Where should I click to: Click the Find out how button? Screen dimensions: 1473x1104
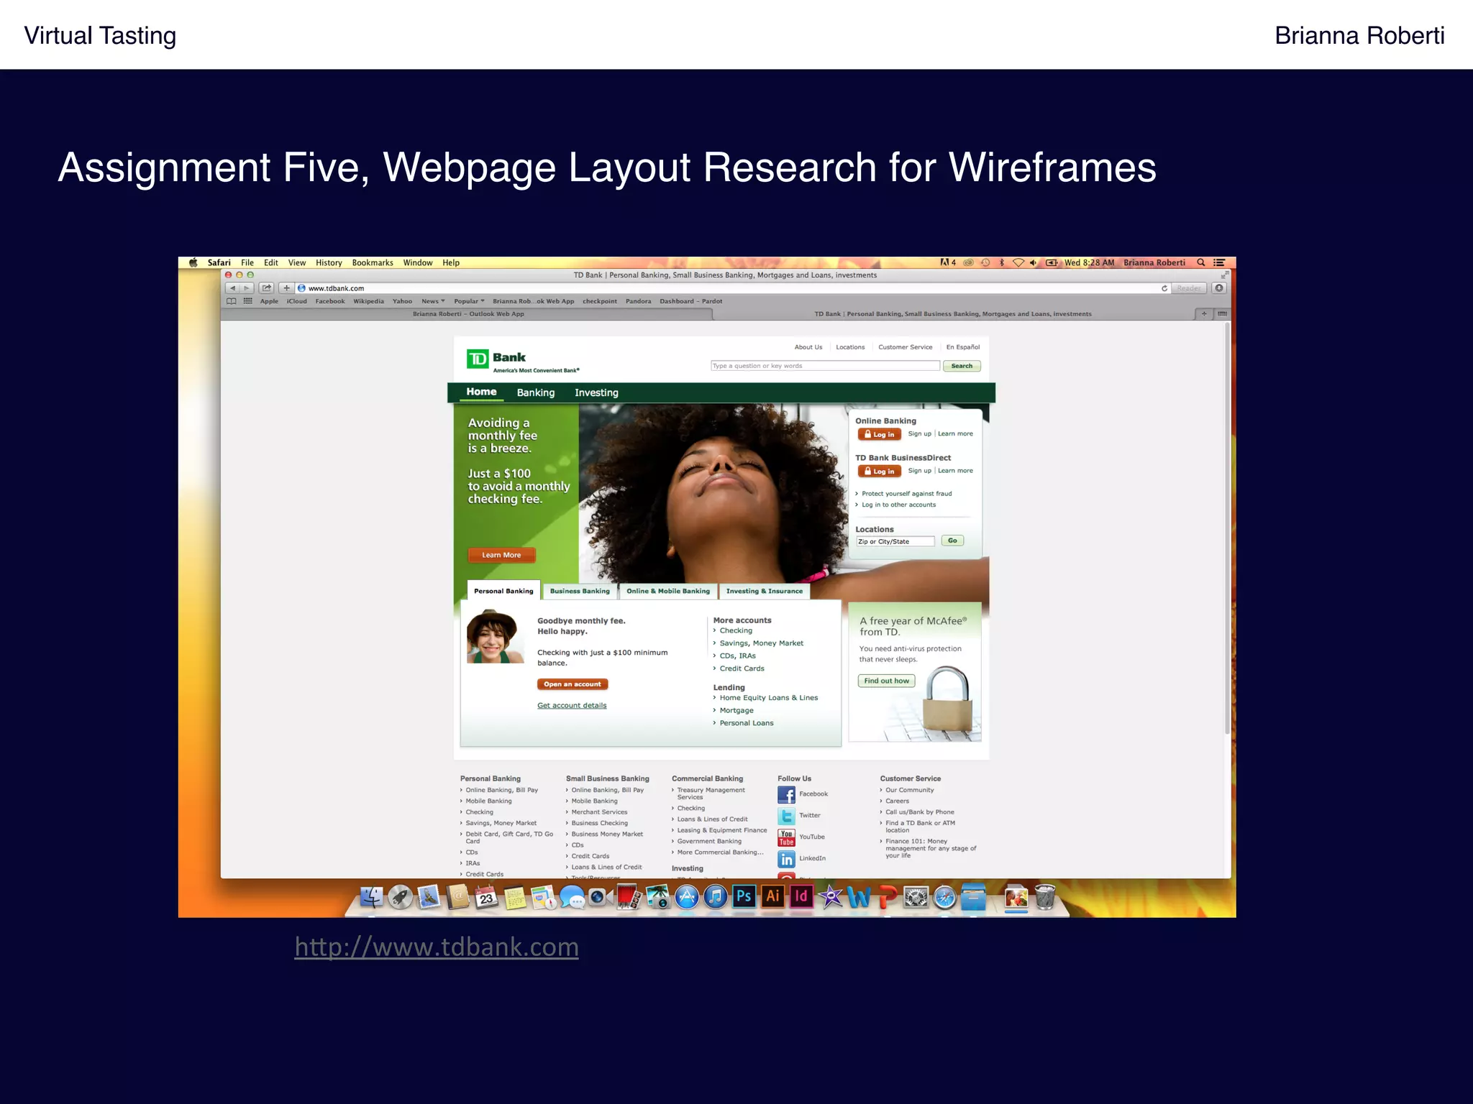[886, 681]
